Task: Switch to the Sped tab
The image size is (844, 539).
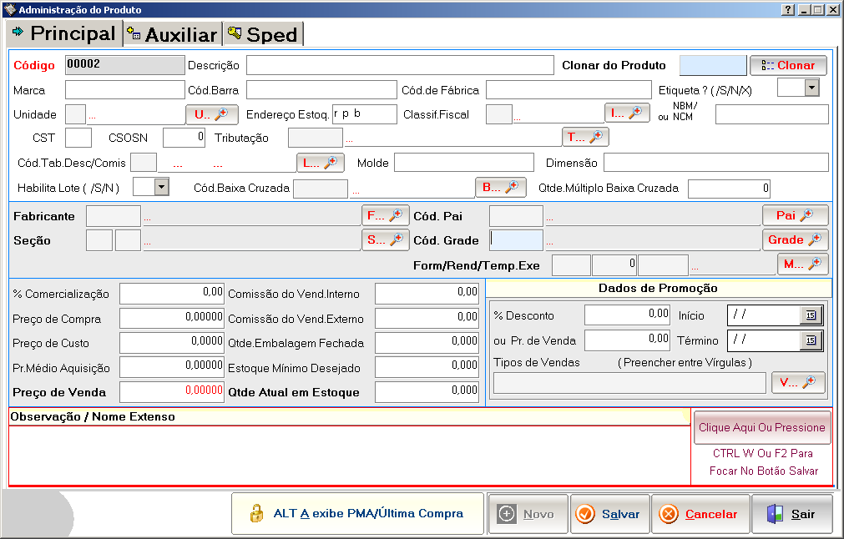Action: [263, 34]
